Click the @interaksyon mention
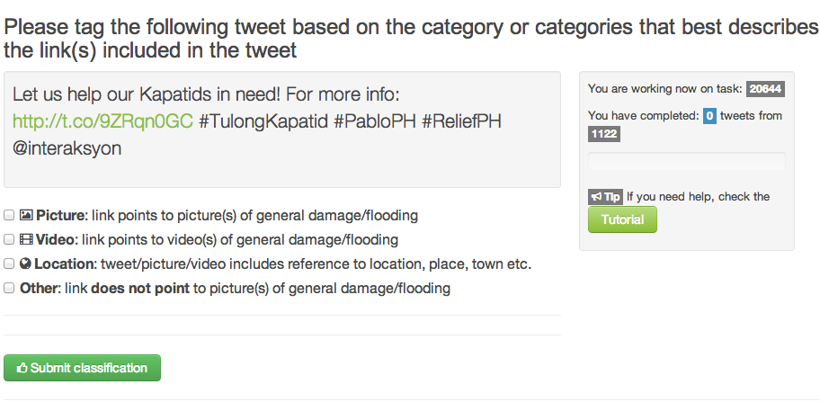The width and height of the screenshot is (820, 402). pyautogui.click(x=67, y=148)
